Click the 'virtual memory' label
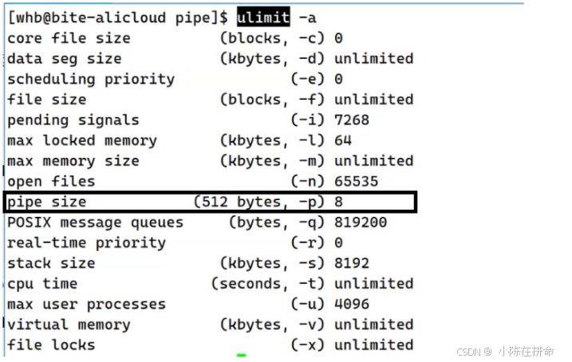 (69, 325)
